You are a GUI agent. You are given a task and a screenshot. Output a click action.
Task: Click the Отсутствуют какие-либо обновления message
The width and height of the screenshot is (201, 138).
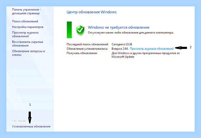pos(131,33)
